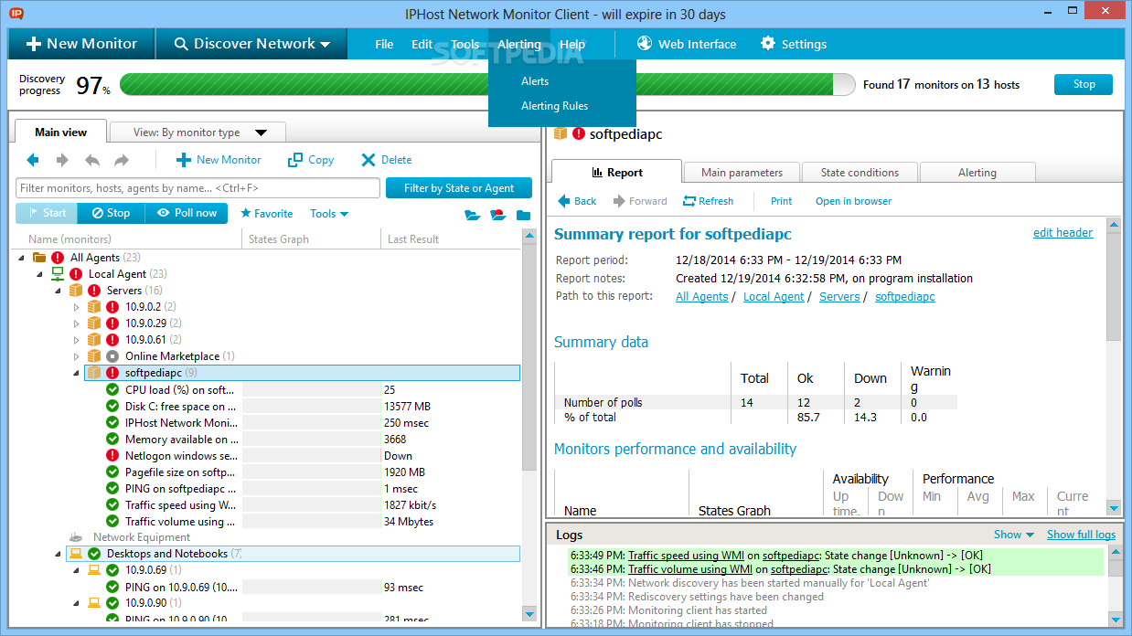Choose Alerts from the Alerting menu
1132x636 pixels.
coord(535,81)
